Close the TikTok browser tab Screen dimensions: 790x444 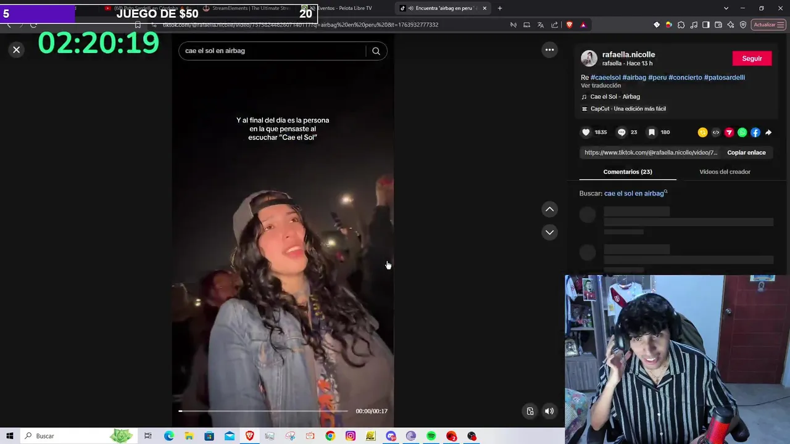click(x=484, y=8)
